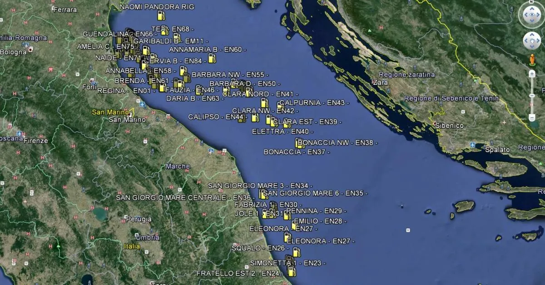Select the ELETTRA - EN40 label
Screen dimensions: 545x285
tap(283, 132)
